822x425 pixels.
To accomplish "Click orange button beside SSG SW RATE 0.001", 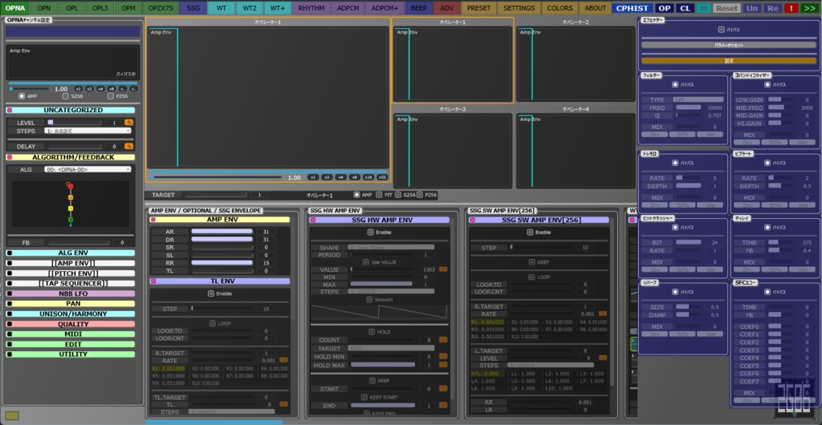I will 603,314.
